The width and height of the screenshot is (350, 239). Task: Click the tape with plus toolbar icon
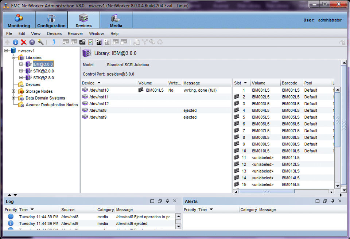click(116, 42)
